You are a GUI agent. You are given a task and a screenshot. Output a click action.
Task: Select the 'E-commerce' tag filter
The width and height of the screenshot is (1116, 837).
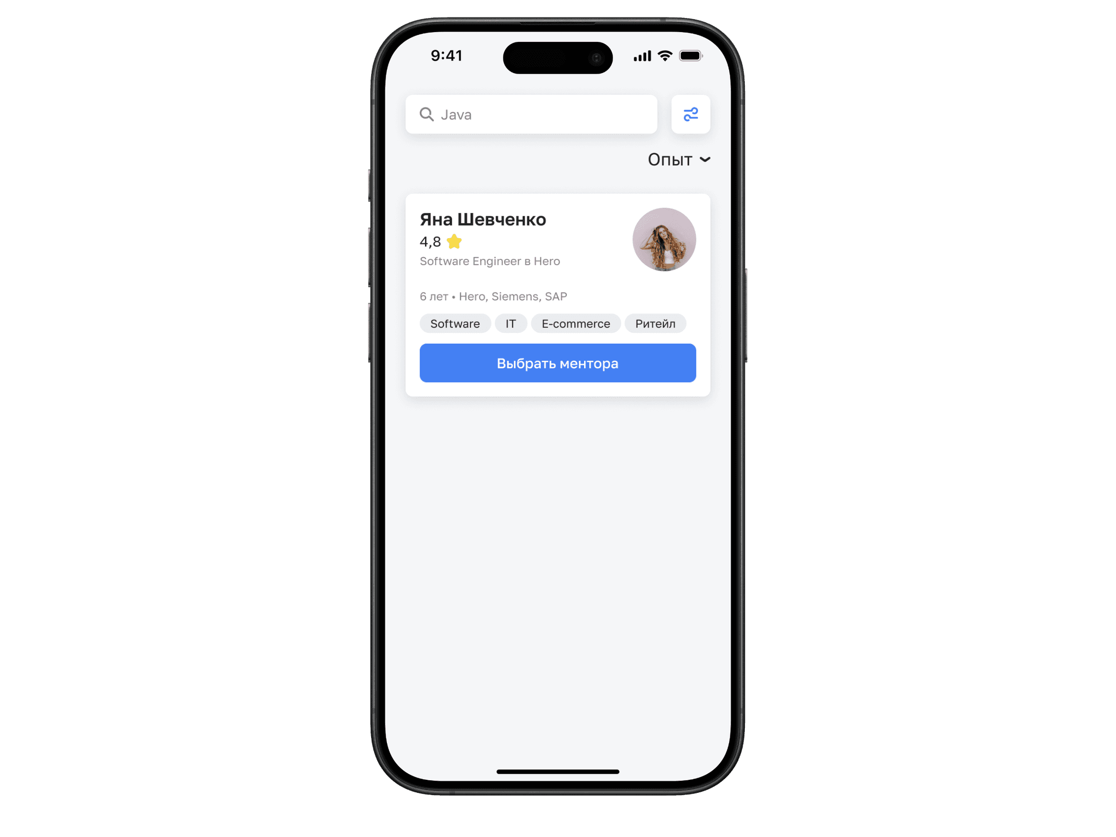click(575, 324)
